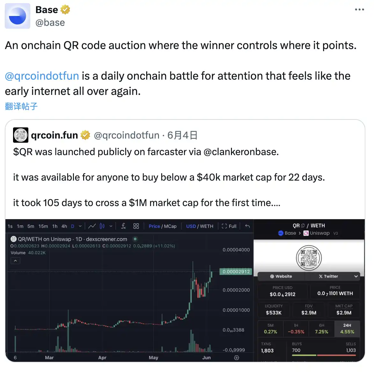Open the three-dot more options menu
This screenshot has width=374, height=372.
[359, 10]
